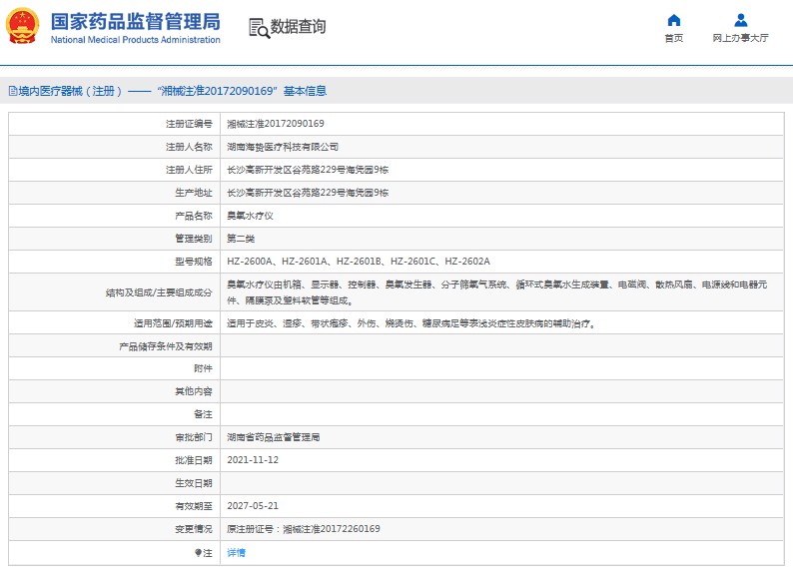Click the 网上办事大厅 user icon
793x573 pixels.
pyautogui.click(x=741, y=20)
